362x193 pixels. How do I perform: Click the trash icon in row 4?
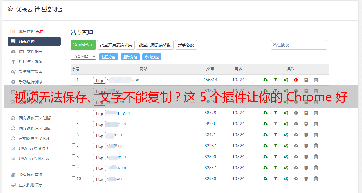316,113
